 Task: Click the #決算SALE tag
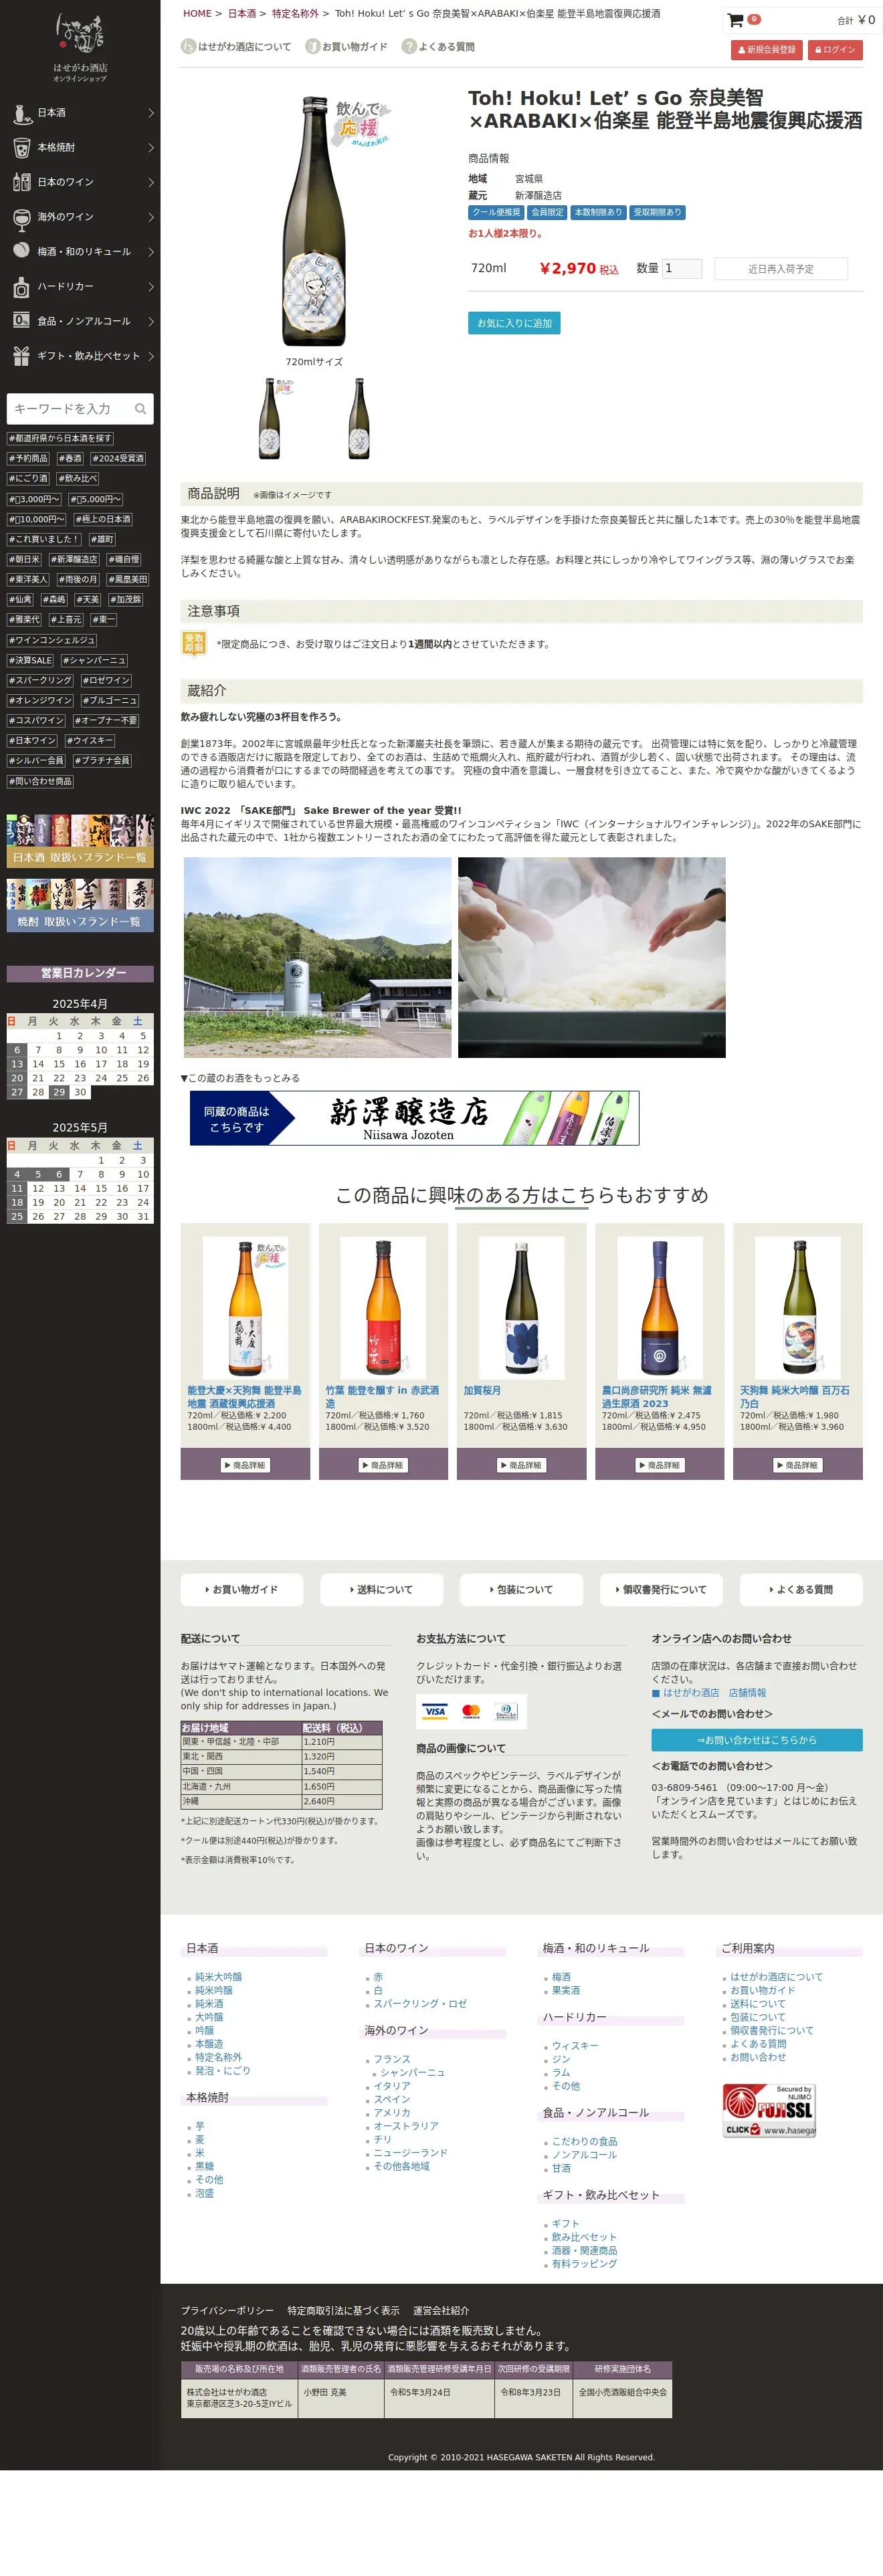(31, 660)
